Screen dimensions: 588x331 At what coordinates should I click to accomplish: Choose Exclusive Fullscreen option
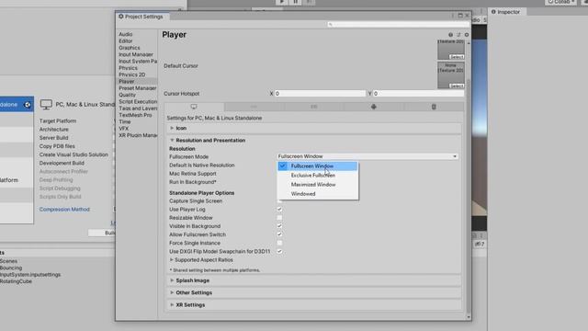tap(318, 176)
